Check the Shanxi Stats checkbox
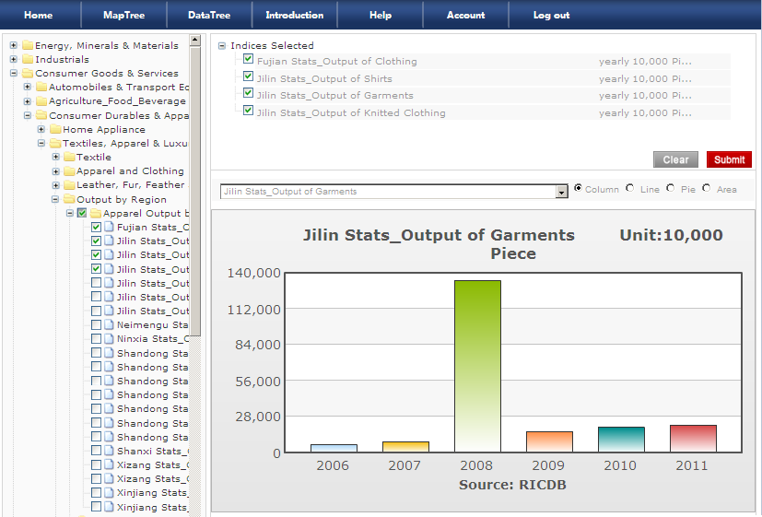This screenshot has height=517, width=762. pos(96,451)
